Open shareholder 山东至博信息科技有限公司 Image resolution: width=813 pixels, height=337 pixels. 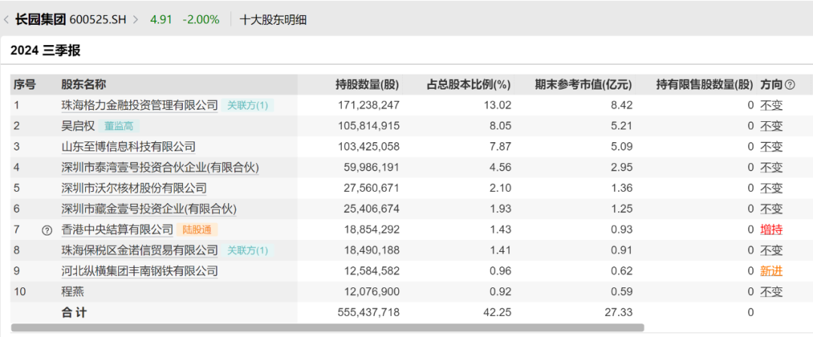[128, 147]
